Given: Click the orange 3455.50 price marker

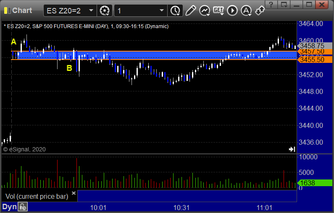Looking at the screenshot, I should click(315, 60).
